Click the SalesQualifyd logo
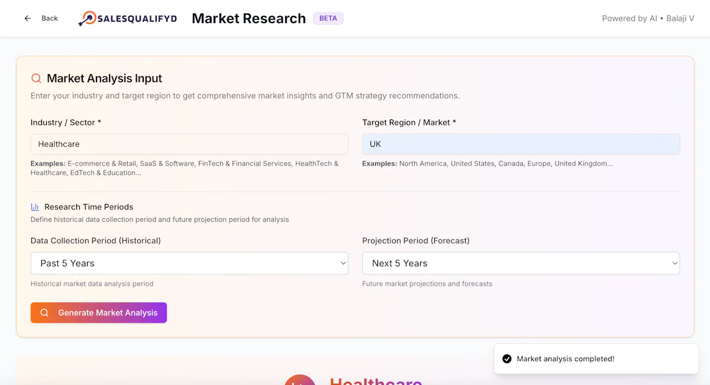This screenshot has width=710, height=385. [x=127, y=18]
